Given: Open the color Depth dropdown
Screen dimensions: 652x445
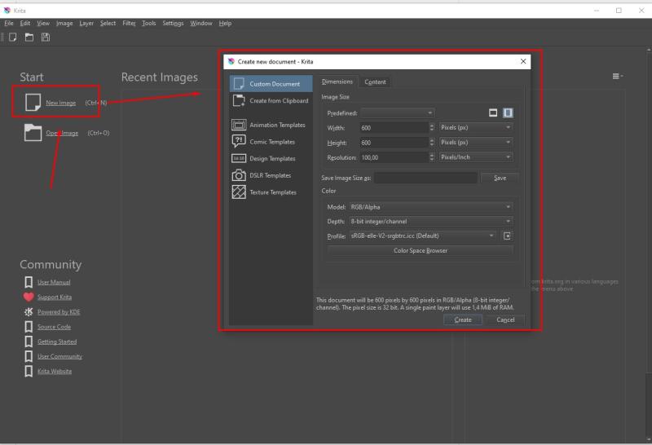Looking at the screenshot, I should click(x=431, y=221).
